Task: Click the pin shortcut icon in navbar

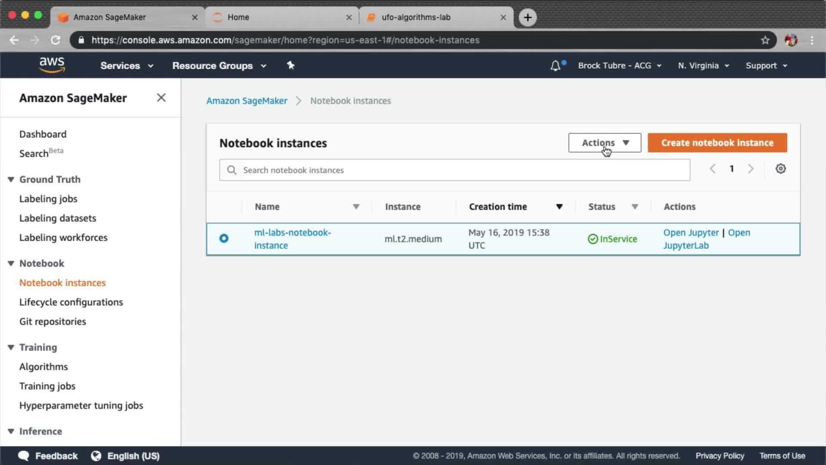Action: tap(291, 65)
